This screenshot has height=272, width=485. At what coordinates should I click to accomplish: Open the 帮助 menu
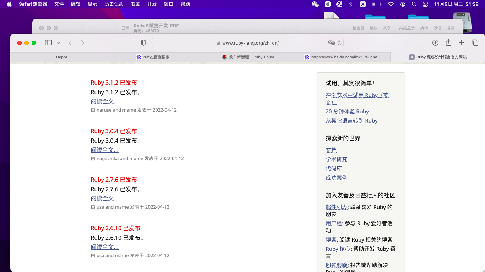tap(185, 4)
